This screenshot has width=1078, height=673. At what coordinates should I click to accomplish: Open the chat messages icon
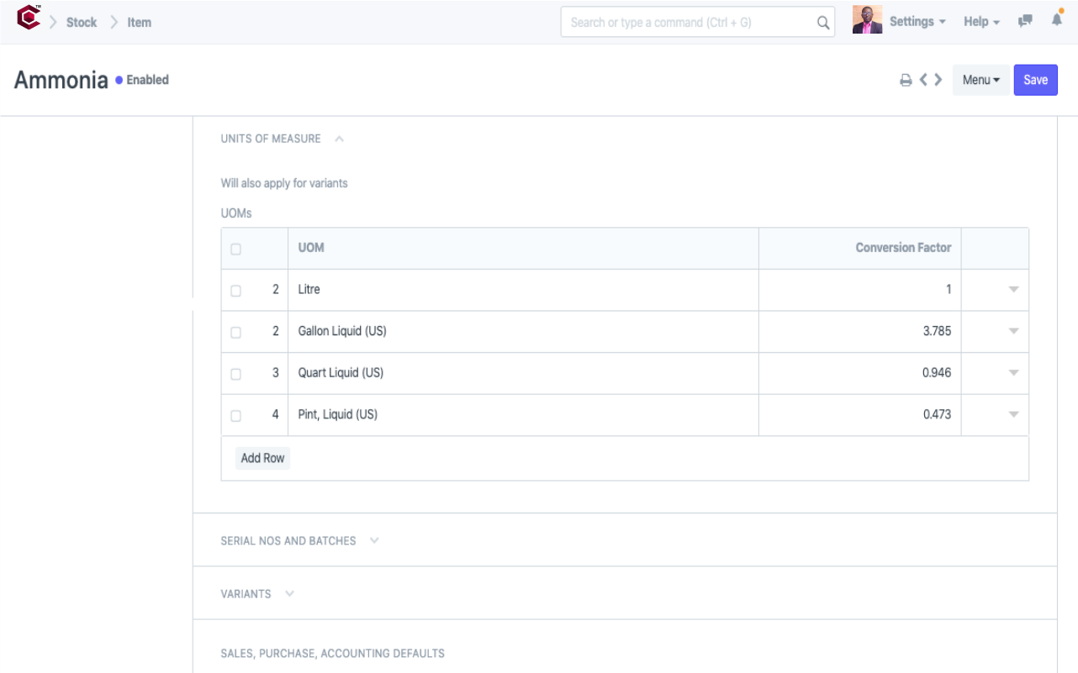click(1025, 22)
